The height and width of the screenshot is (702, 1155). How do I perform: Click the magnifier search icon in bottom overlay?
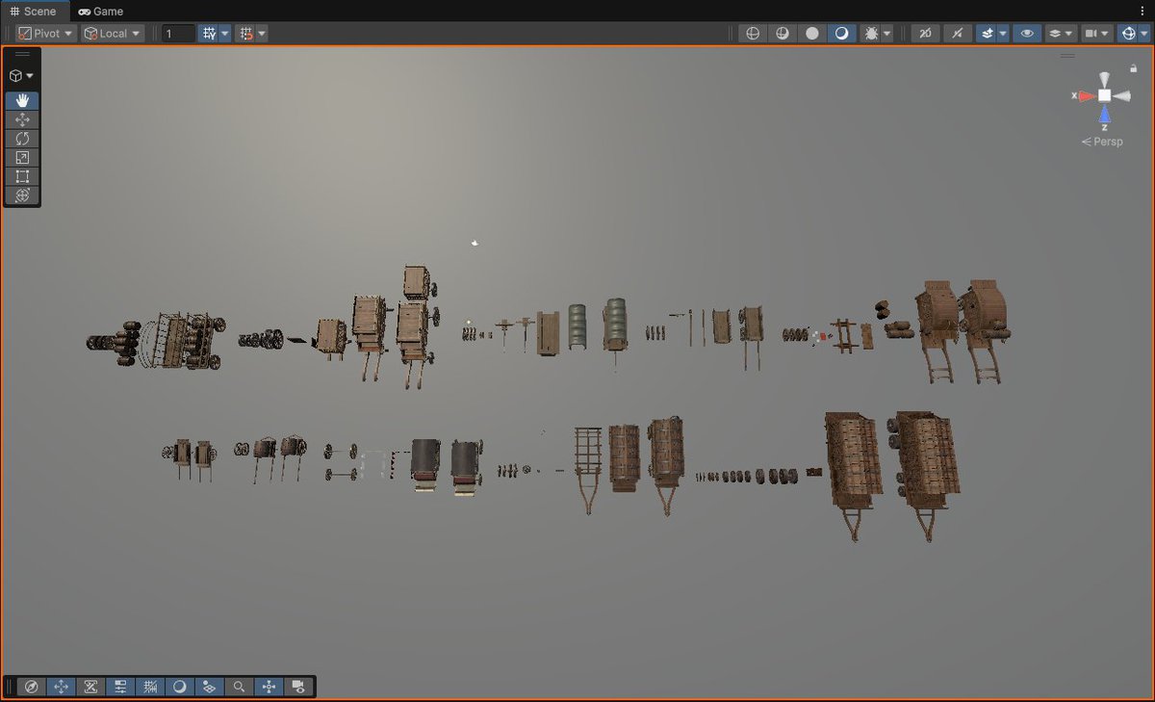(x=239, y=687)
